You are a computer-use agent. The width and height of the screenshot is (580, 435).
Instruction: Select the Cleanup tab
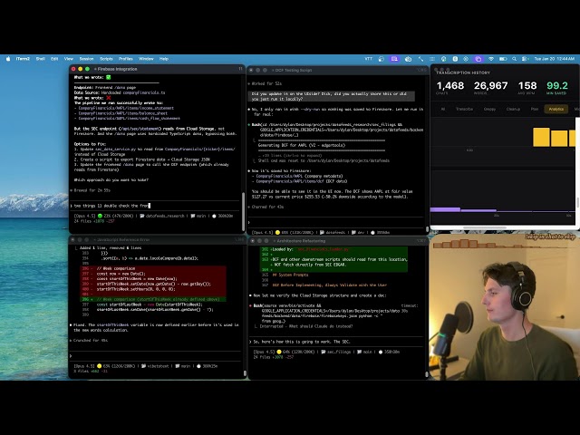tap(513, 109)
